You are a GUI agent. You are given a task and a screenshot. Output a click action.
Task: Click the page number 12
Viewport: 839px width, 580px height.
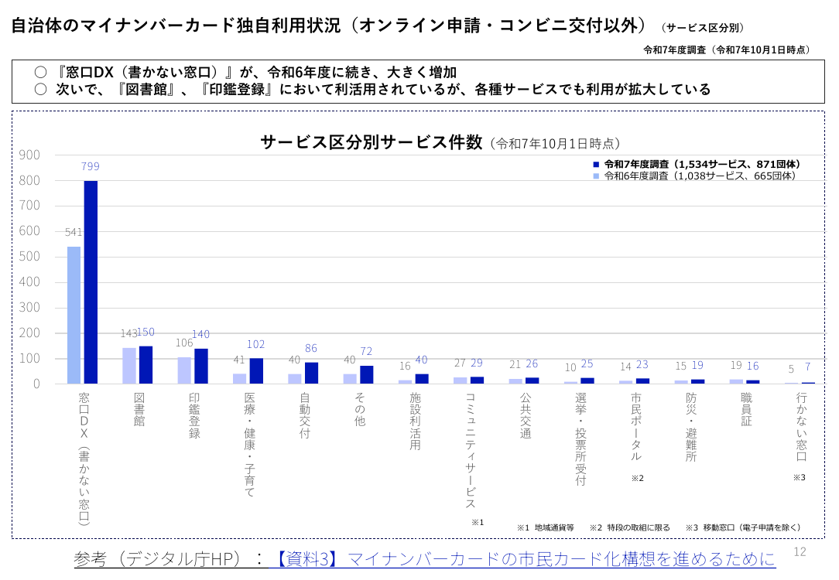800,551
